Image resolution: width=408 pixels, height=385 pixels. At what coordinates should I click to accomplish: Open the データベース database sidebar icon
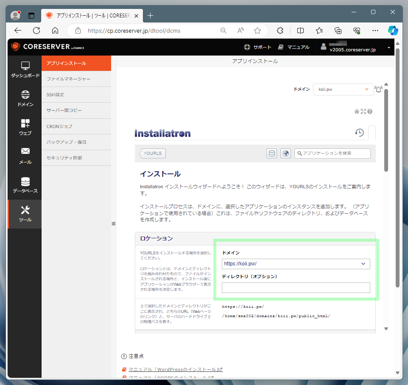[x=25, y=185]
